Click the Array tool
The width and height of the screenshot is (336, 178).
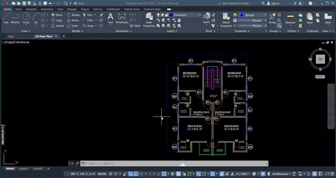[88, 26]
